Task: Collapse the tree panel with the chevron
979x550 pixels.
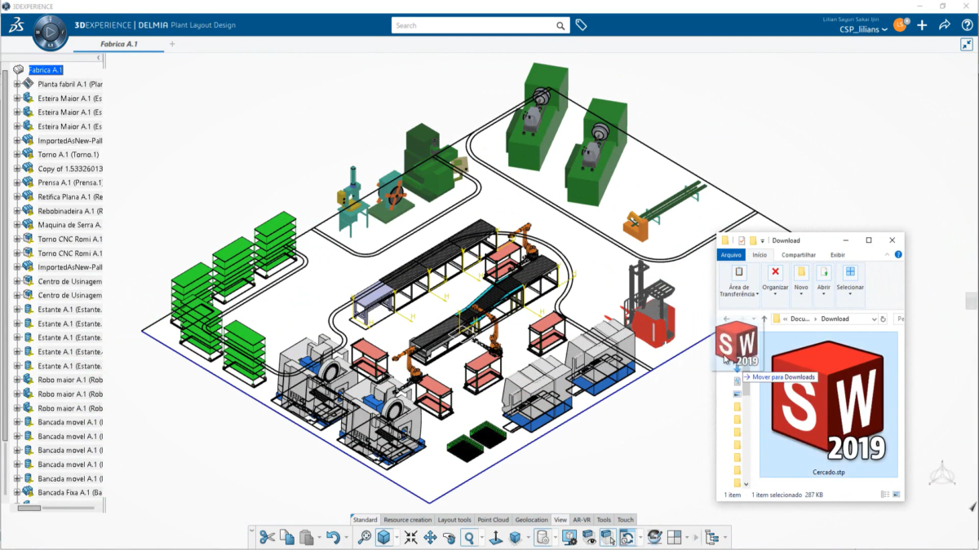Action: (99, 58)
